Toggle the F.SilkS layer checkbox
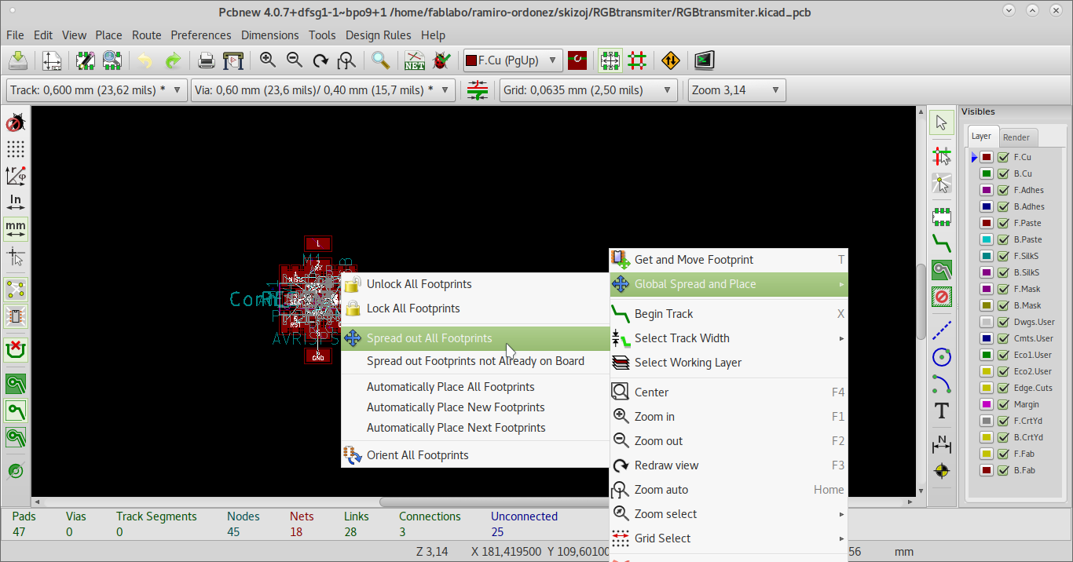The width and height of the screenshot is (1073, 562). [x=1003, y=256]
